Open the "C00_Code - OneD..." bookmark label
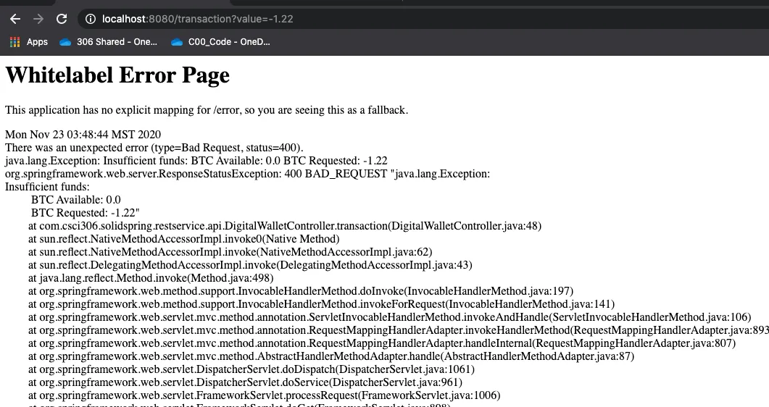This screenshot has height=407, width=769. [228, 42]
